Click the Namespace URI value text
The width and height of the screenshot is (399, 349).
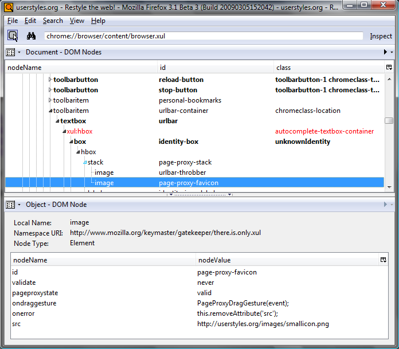pos(166,233)
